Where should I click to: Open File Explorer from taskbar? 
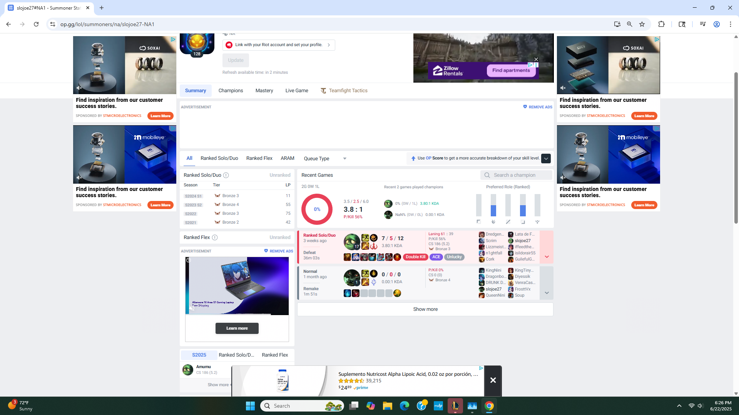coord(387,406)
